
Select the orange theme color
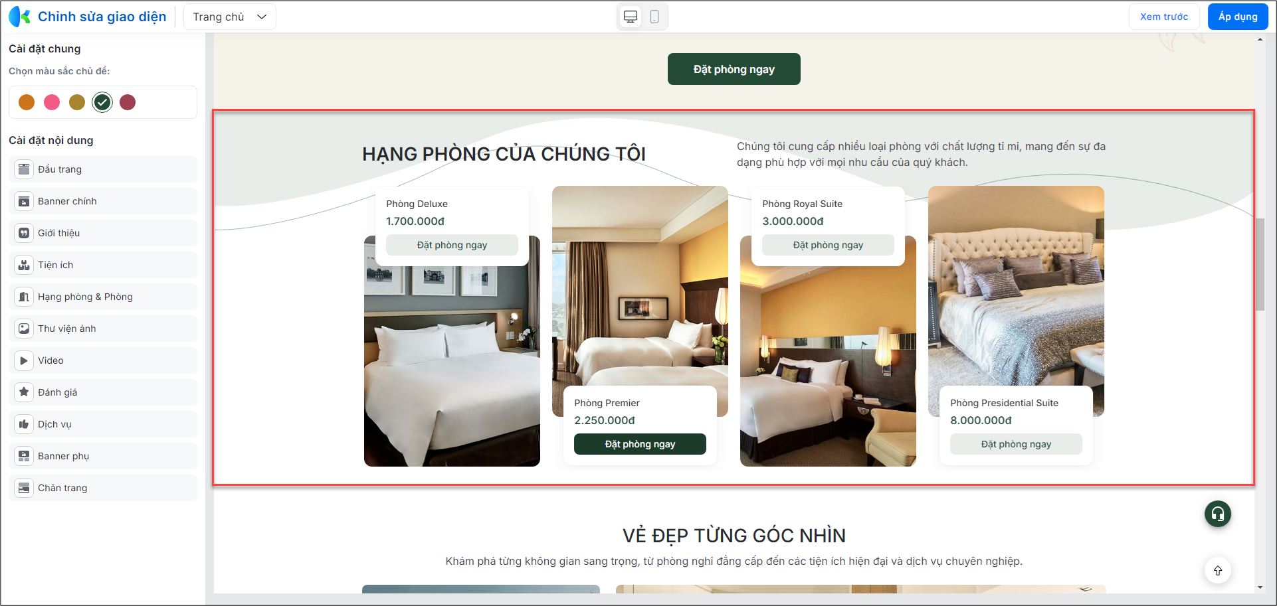click(27, 102)
